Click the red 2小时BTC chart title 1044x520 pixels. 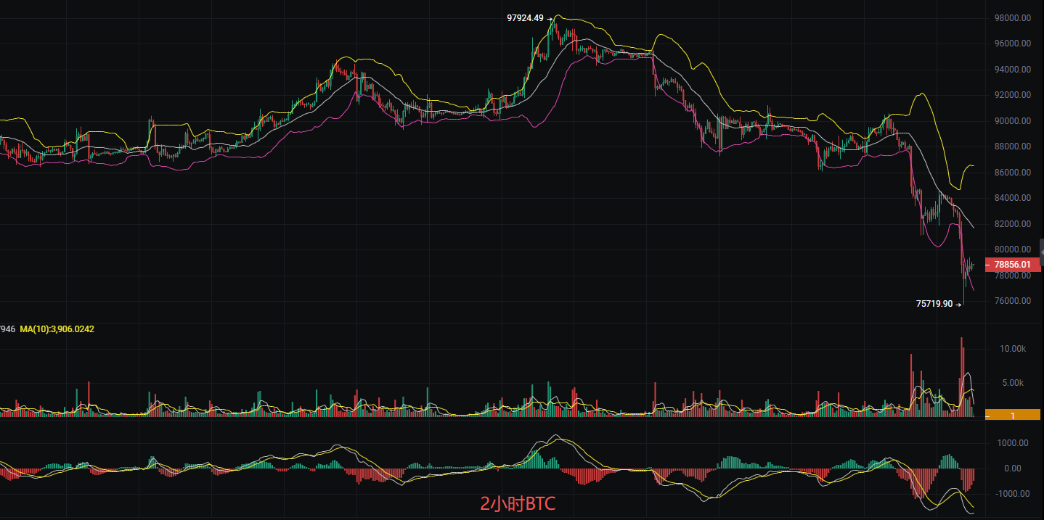[518, 503]
